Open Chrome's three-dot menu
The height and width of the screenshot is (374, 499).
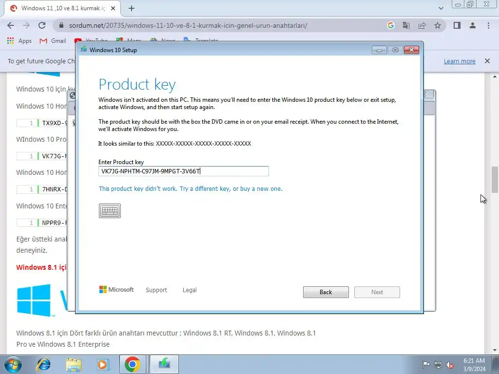488,25
